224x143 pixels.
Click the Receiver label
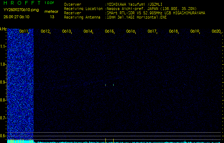[73, 13]
